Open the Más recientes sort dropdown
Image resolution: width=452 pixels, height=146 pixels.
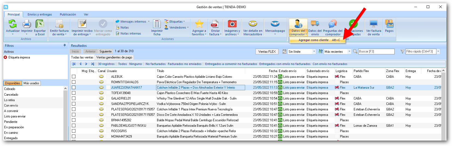(349, 51)
